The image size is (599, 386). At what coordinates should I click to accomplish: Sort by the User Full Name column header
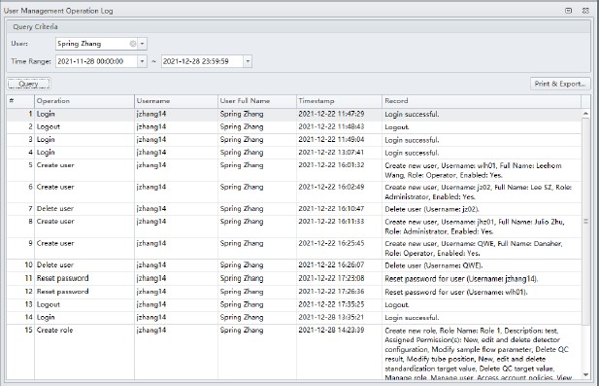pyautogui.click(x=257, y=101)
